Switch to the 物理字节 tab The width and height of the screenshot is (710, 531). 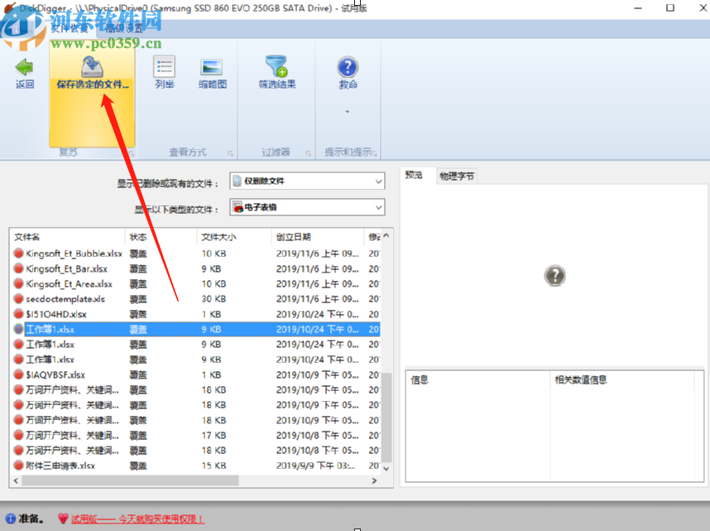pyautogui.click(x=457, y=176)
